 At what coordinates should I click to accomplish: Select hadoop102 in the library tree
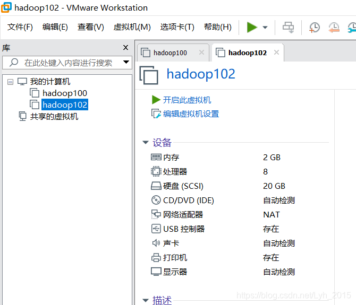pyautogui.click(x=65, y=104)
